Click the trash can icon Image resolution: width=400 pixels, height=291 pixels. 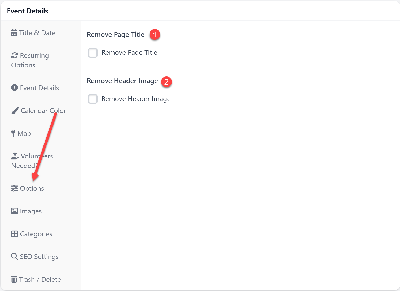pos(14,279)
